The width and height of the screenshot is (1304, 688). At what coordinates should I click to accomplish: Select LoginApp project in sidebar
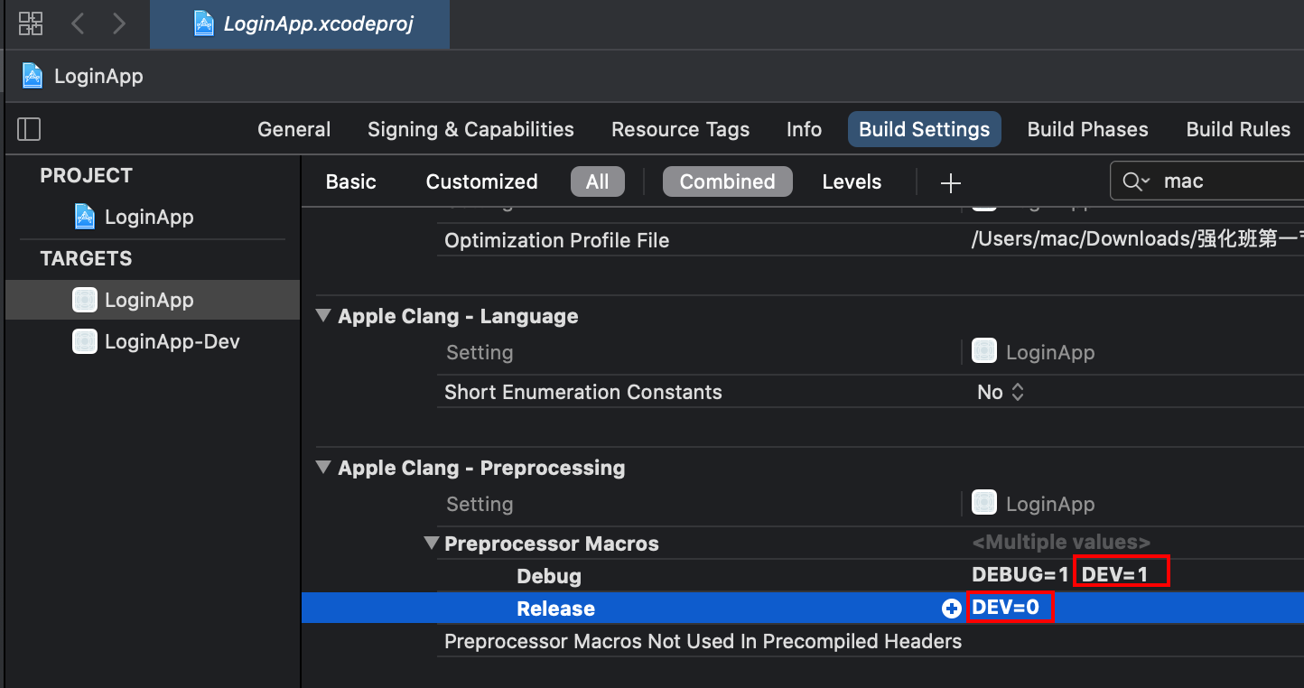click(x=149, y=217)
